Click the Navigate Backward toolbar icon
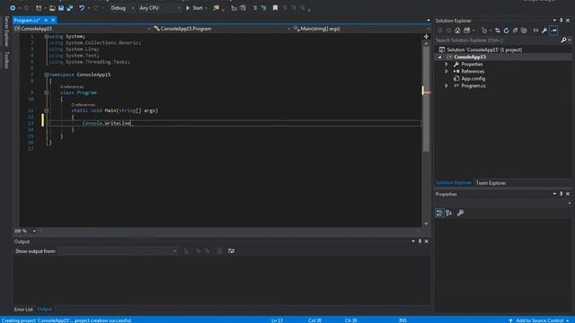Viewport: 575px width, 323px height. tap(13, 8)
